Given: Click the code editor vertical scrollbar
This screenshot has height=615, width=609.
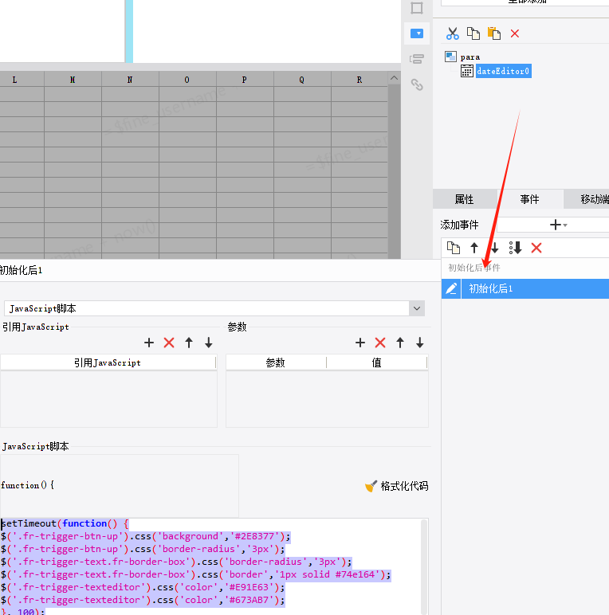Looking at the screenshot, I should click(424, 566).
